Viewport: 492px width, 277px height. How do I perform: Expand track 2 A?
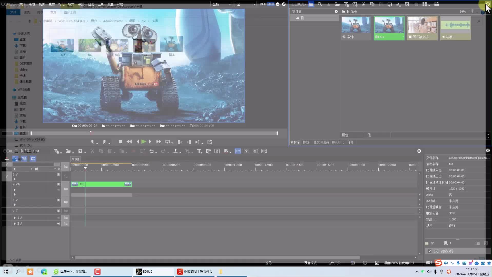(x=15, y=224)
